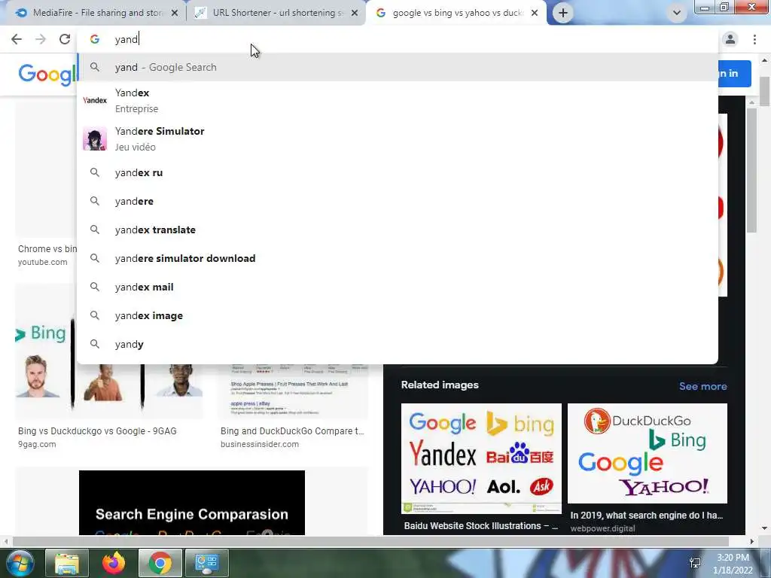Viewport: 771px width, 578px height.
Task: Open 'See more' related images link
Action: click(702, 386)
